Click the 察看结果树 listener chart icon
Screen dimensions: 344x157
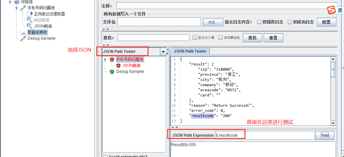[x=23, y=32]
